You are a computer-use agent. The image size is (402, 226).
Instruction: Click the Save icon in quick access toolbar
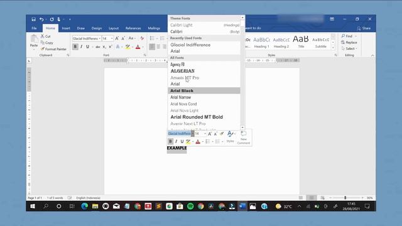click(x=33, y=19)
